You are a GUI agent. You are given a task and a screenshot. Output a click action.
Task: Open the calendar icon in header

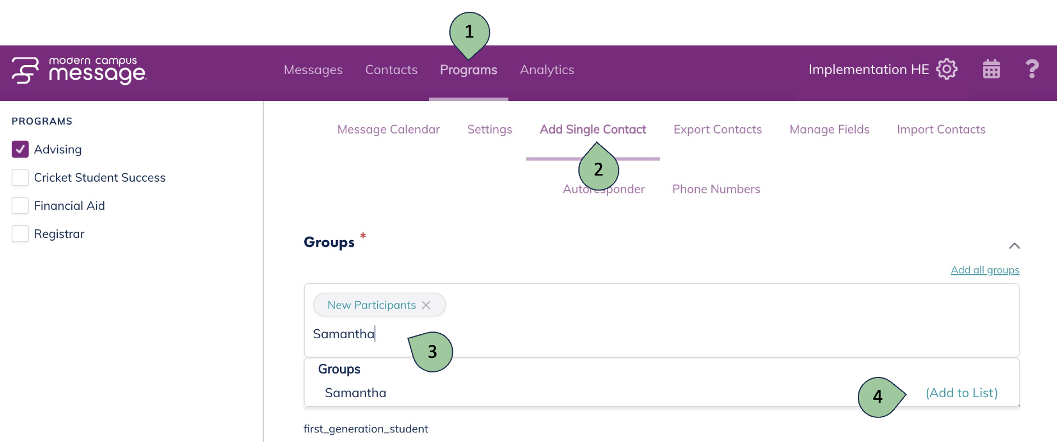tap(991, 69)
